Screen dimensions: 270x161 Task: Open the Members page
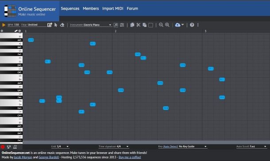pyautogui.click(x=91, y=8)
